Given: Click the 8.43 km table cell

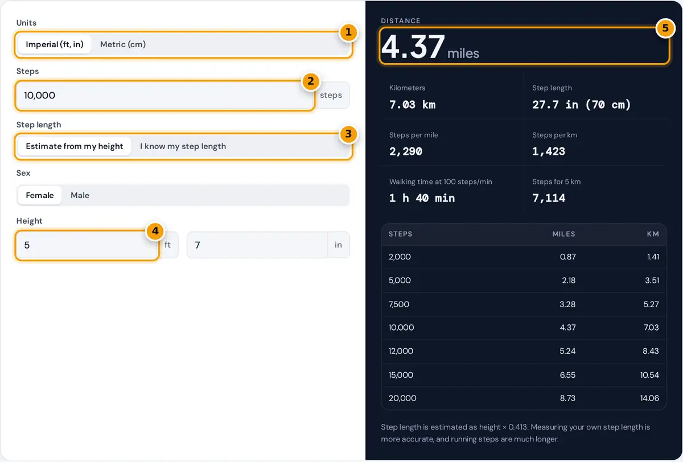Looking at the screenshot, I should click(651, 352).
